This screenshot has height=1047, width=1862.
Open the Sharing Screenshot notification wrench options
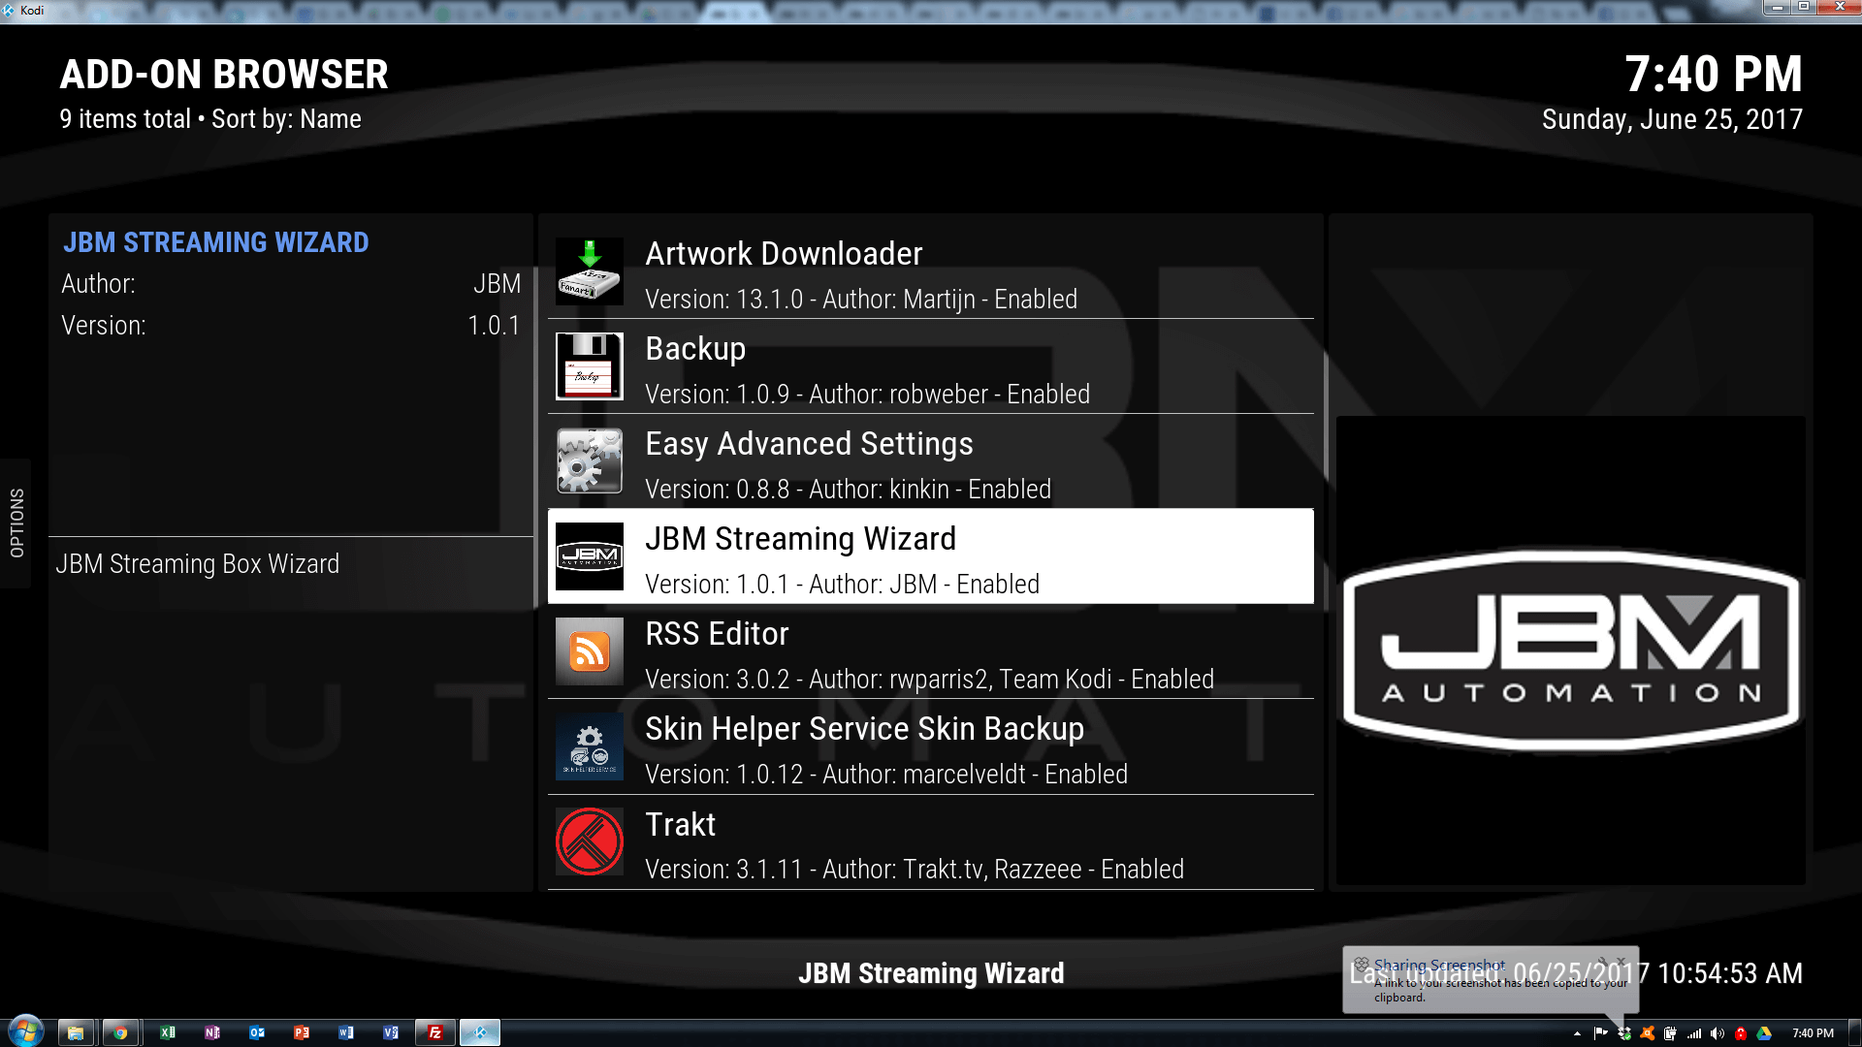point(1603,962)
